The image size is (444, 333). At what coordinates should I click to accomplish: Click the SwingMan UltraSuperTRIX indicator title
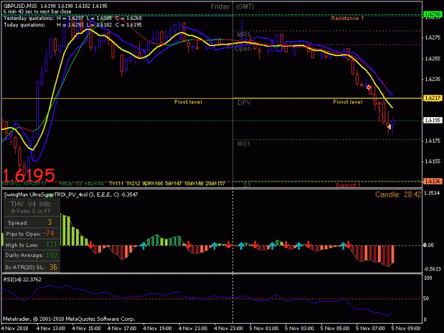pyautogui.click(x=70, y=195)
